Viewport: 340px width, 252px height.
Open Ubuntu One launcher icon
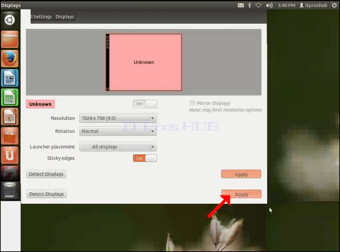point(10,155)
